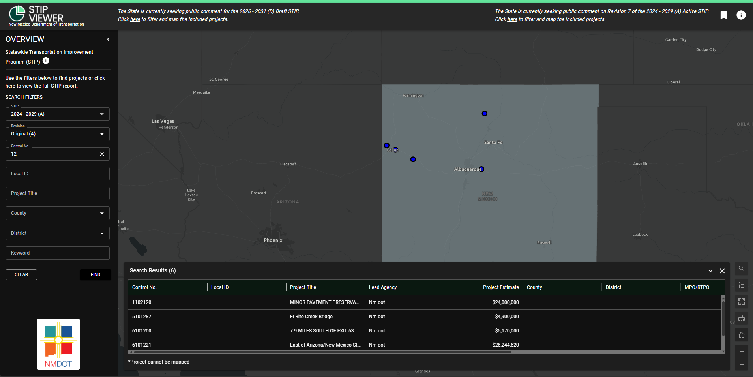Sort by Project Title column header

coord(326,287)
